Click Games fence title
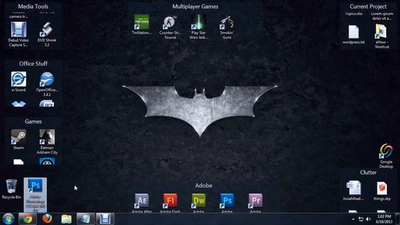Viewport: 400px width, 225px height. 33,121
